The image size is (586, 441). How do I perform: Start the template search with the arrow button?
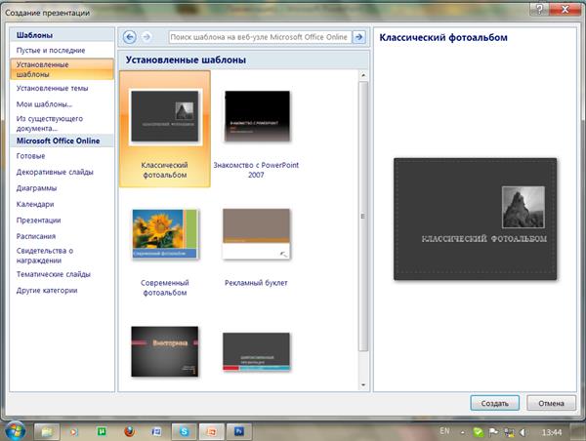[x=358, y=37]
